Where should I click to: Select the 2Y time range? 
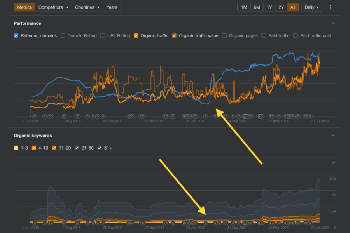click(x=281, y=7)
